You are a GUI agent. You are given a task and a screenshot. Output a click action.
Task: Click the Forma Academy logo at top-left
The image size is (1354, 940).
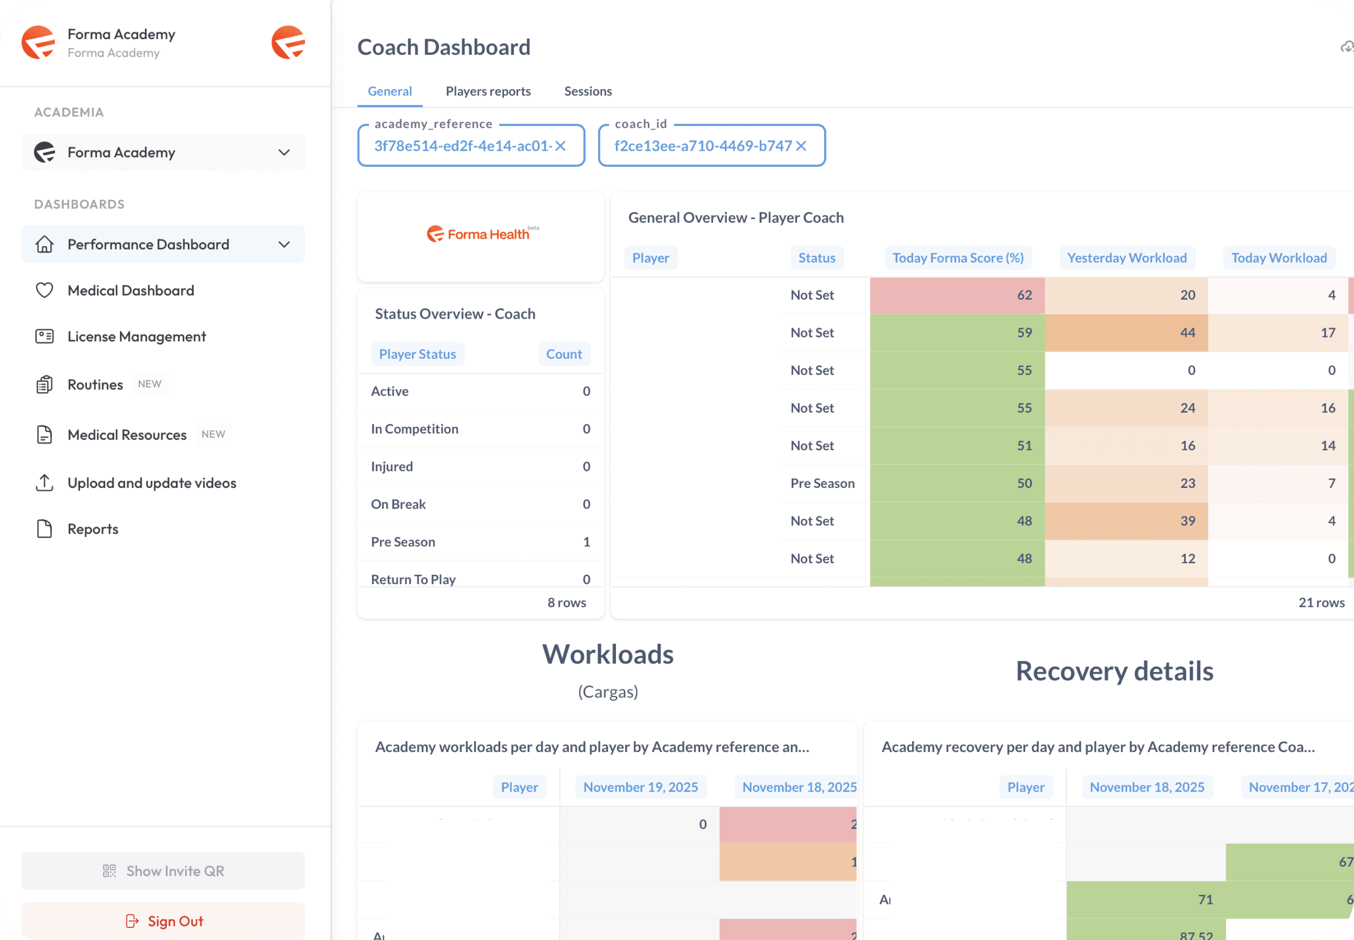coord(38,42)
